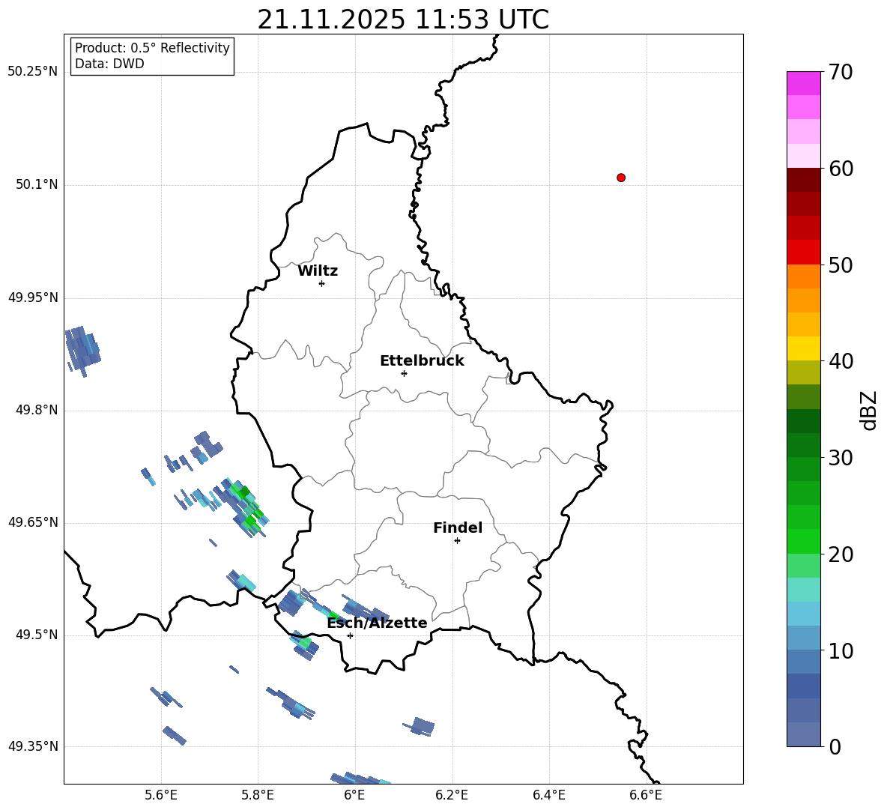
Task: Click the colorbar tick label 50
Action: (x=841, y=265)
